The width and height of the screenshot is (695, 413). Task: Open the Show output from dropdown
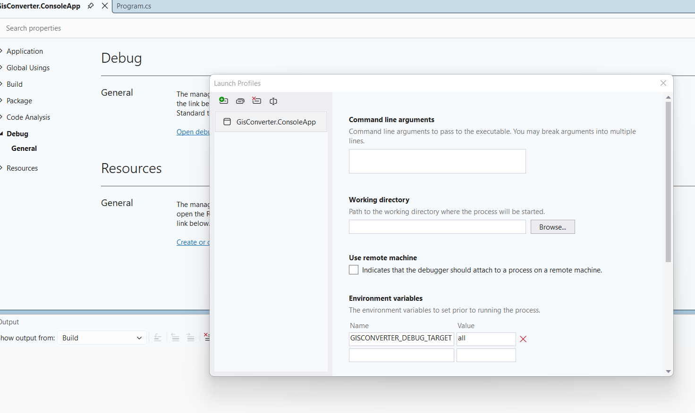[x=102, y=338]
